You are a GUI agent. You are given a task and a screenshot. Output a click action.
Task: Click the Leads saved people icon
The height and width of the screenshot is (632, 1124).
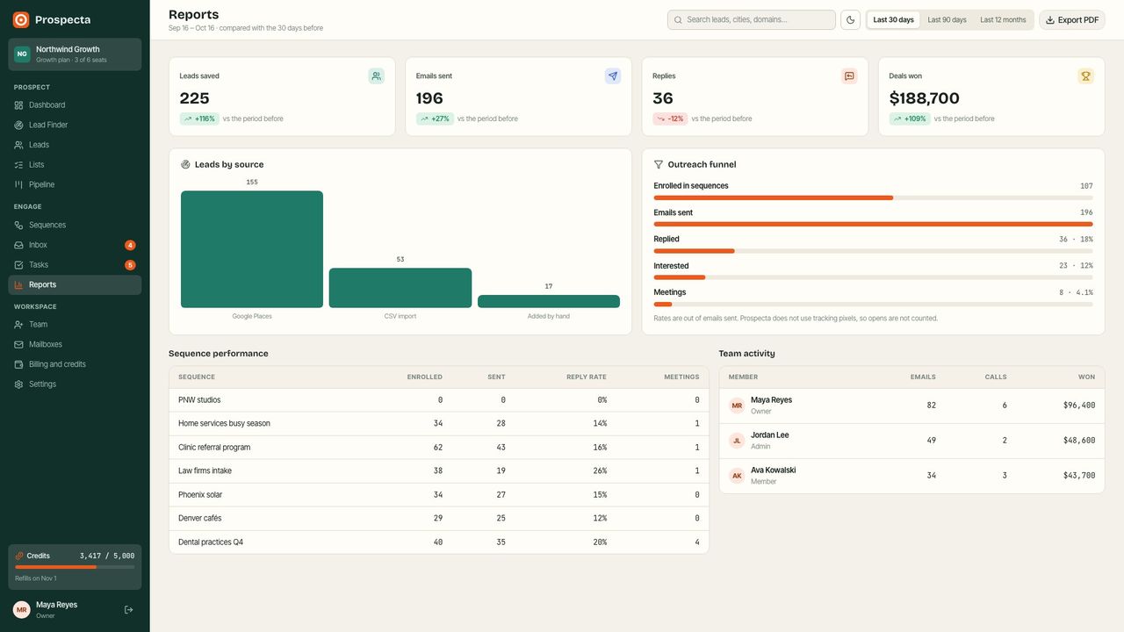(x=377, y=76)
